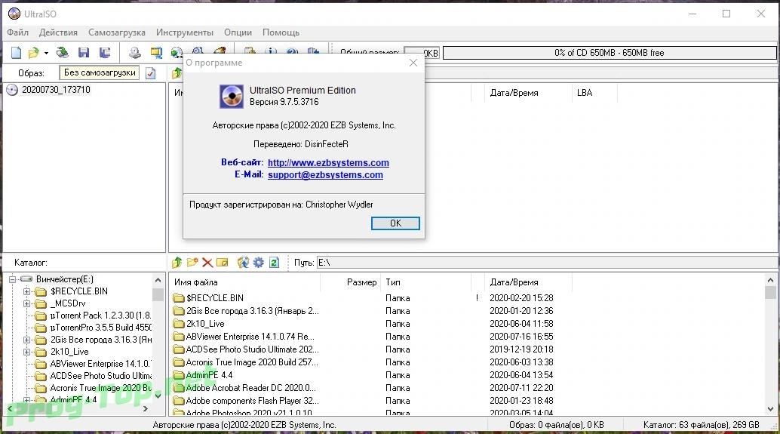Screen dimensions: 780x434
Task: Click the disc icon next to 20200730_173710
Action: pos(12,90)
